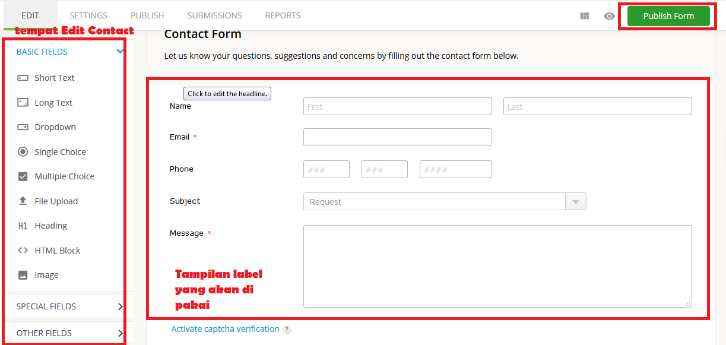Toggle the form preview eye icon
726x345 pixels.
point(609,16)
